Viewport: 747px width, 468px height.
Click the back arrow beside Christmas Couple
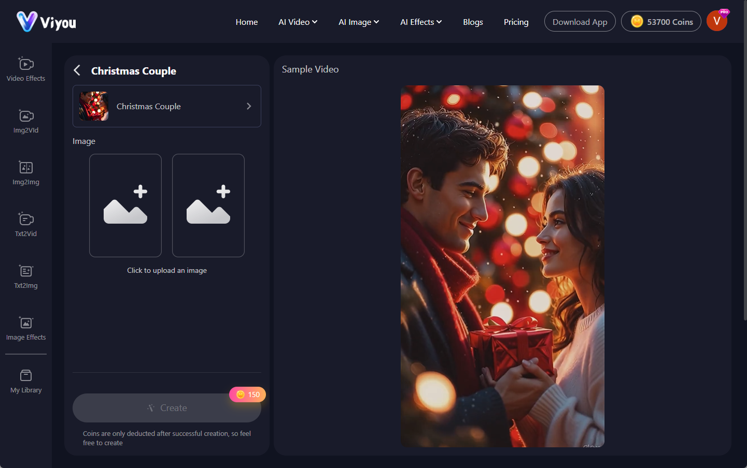pos(77,70)
